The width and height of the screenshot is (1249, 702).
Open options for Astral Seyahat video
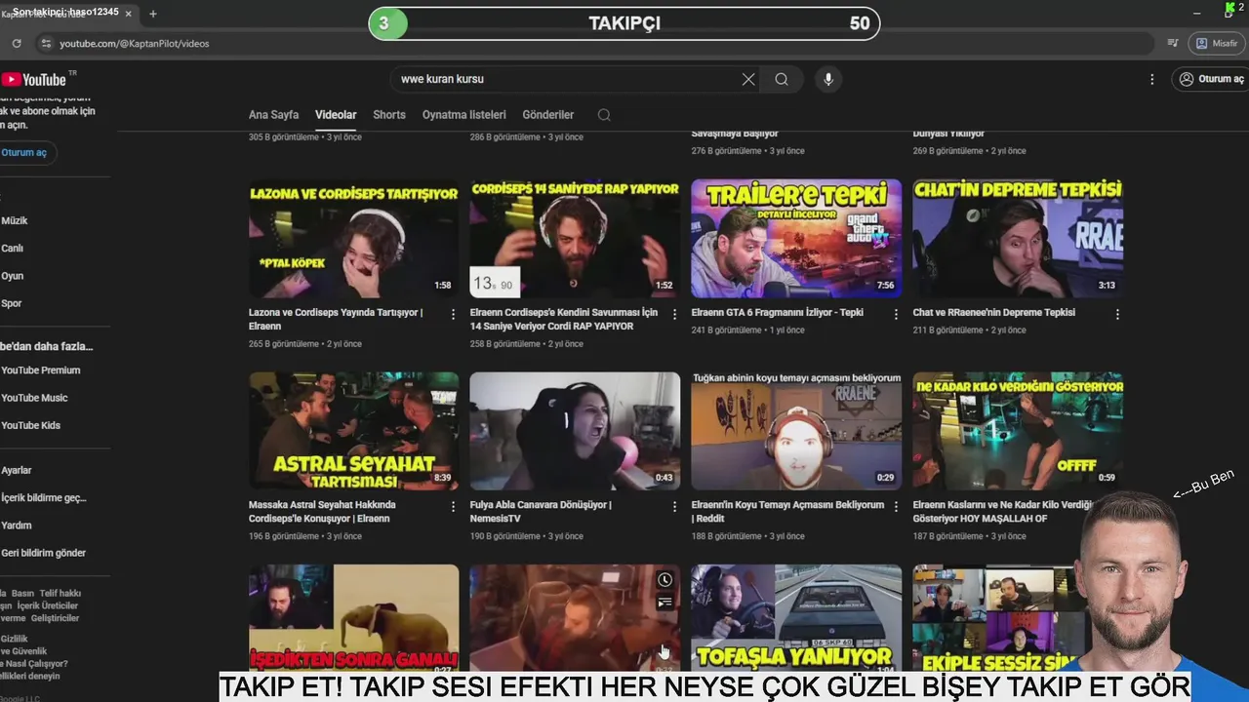click(x=453, y=506)
